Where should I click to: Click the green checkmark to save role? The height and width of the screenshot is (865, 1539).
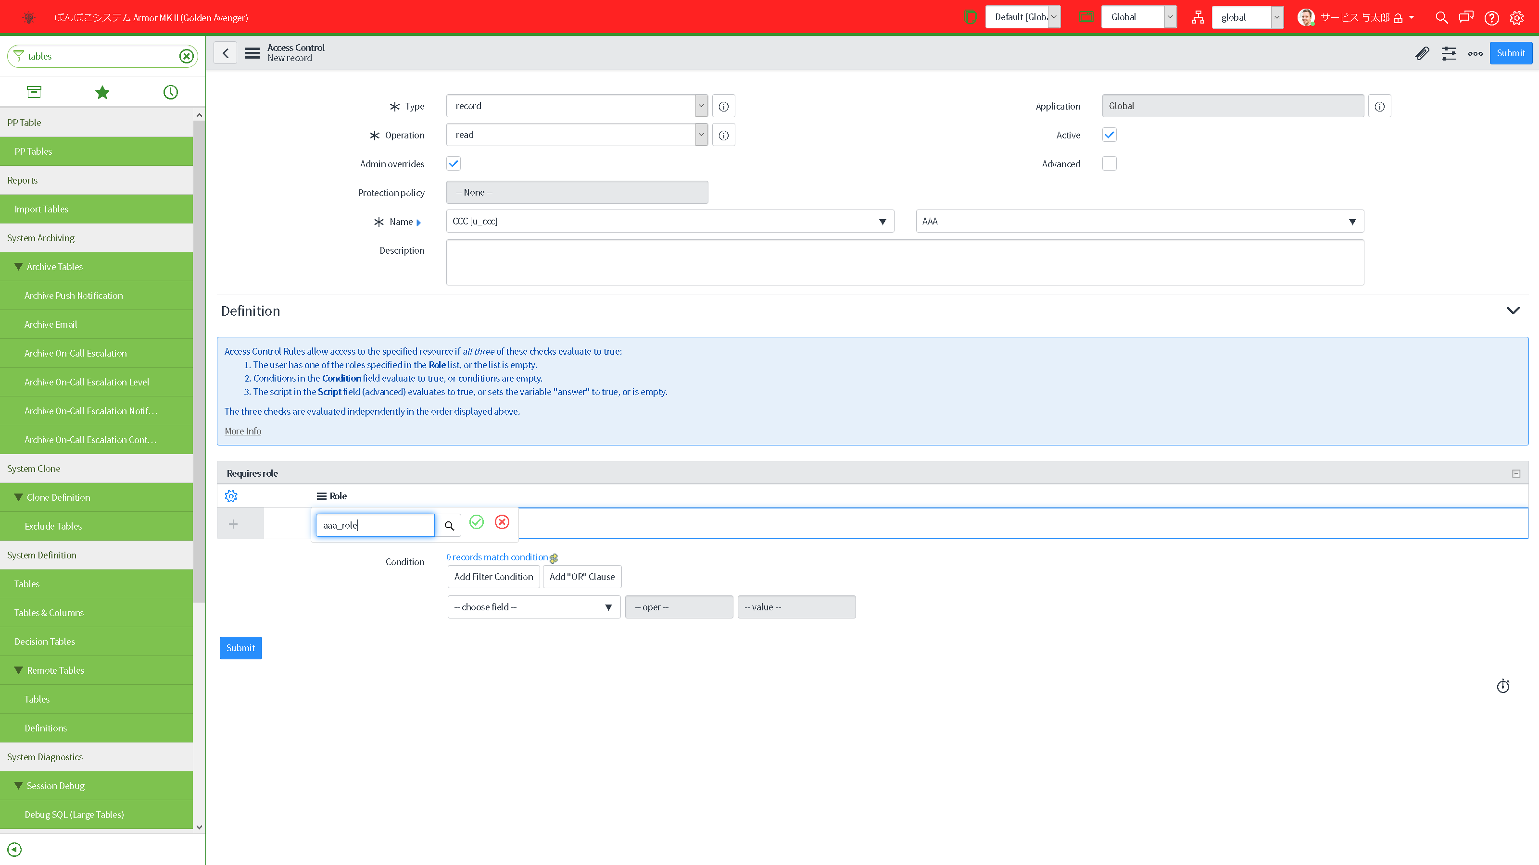pos(476,522)
